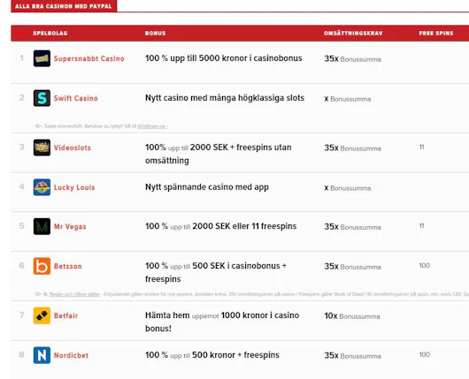Click the Mr Vegas M logo
The height and width of the screenshot is (379, 469).
pyautogui.click(x=42, y=226)
